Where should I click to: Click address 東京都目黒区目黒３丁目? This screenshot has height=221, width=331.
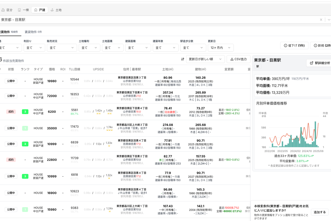pos(132,78)
